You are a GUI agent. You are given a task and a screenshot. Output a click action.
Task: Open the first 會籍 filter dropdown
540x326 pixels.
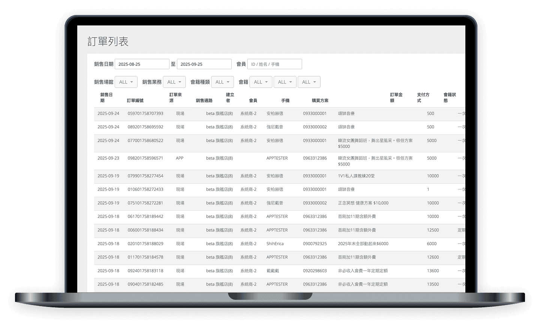pyautogui.click(x=261, y=82)
